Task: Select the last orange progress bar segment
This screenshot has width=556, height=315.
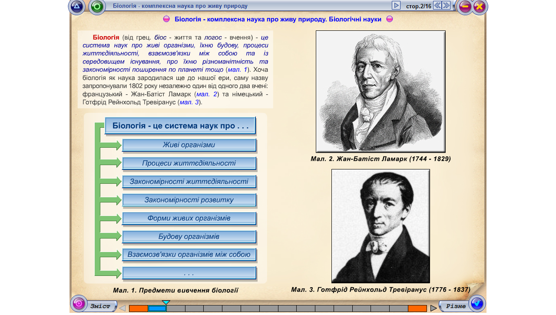Action: click(417, 308)
